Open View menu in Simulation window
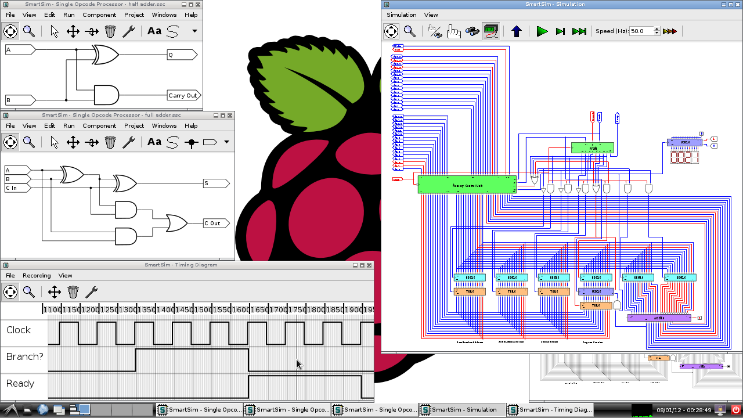This screenshot has height=418, width=743. [x=431, y=15]
